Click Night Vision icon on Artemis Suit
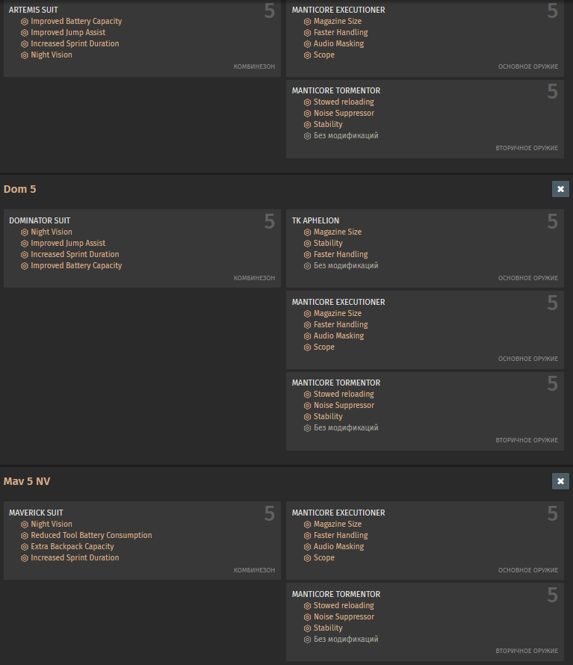 click(x=25, y=55)
